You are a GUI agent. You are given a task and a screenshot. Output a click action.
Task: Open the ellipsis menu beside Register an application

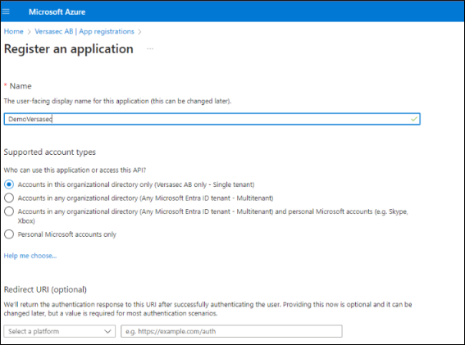click(x=150, y=48)
